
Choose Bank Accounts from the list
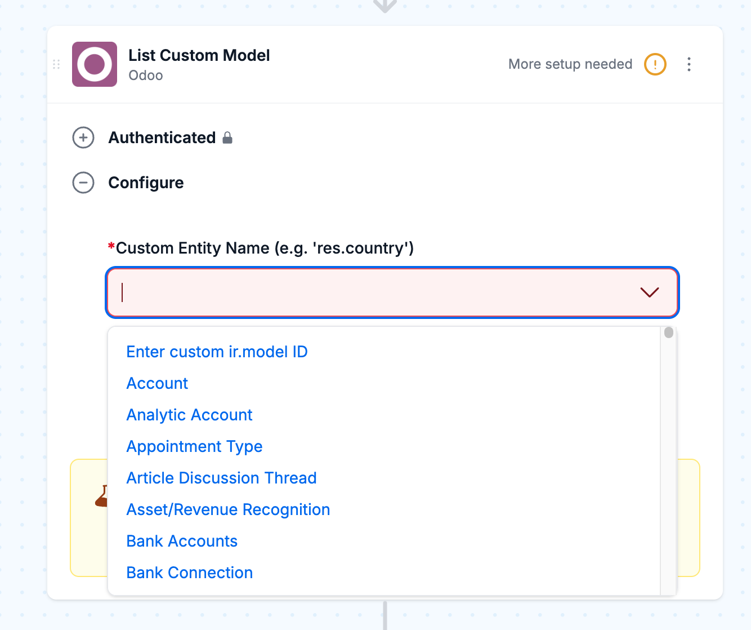pyautogui.click(x=182, y=541)
